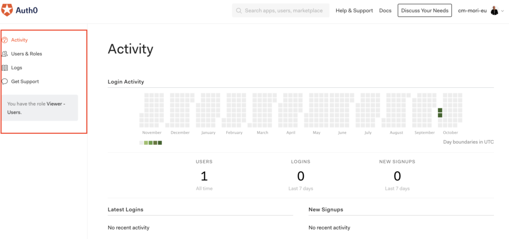Click the upper dark green October activity square
This screenshot has height=239, width=509.
(x=440, y=110)
